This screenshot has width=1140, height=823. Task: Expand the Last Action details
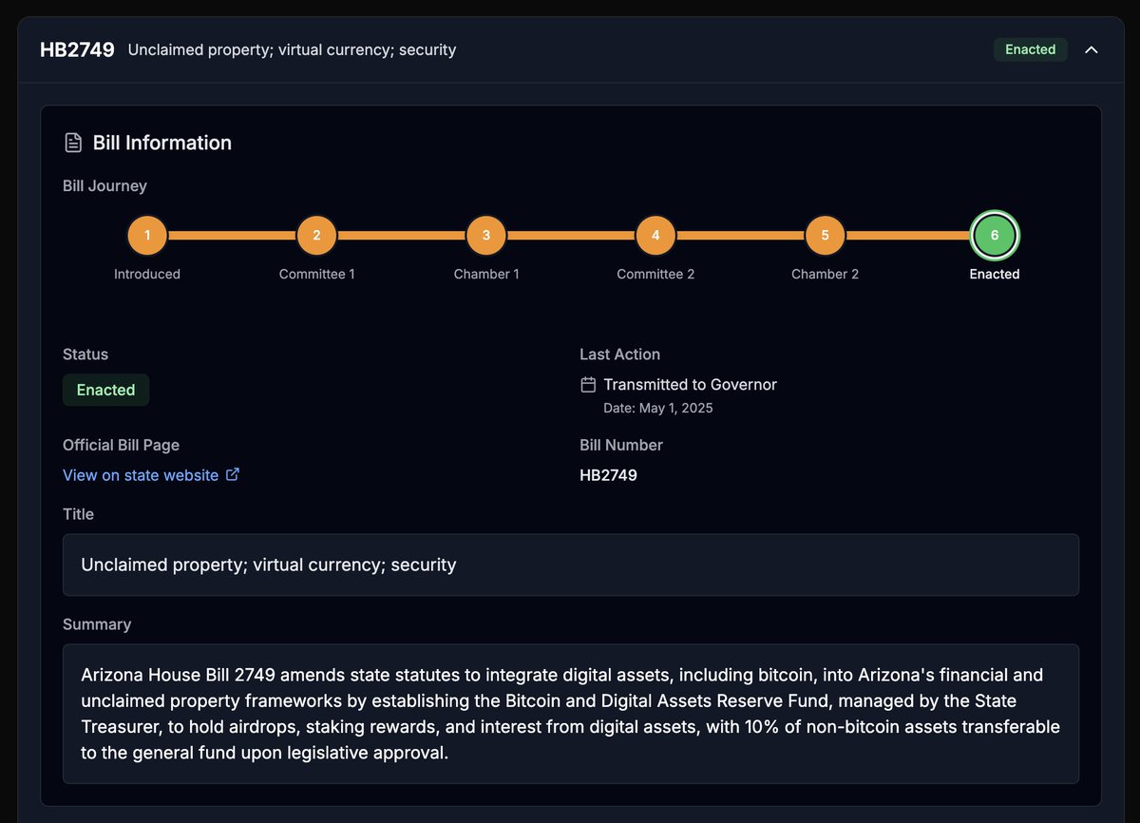pos(619,354)
